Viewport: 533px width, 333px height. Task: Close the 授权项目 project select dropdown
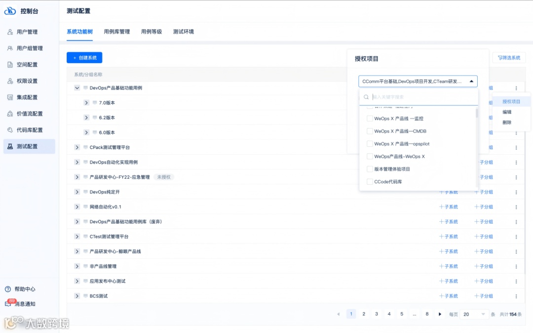[x=471, y=81]
